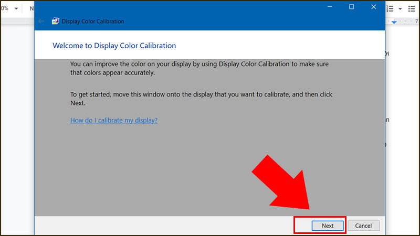Click the list icon at far right of toolbar

(412, 8)
